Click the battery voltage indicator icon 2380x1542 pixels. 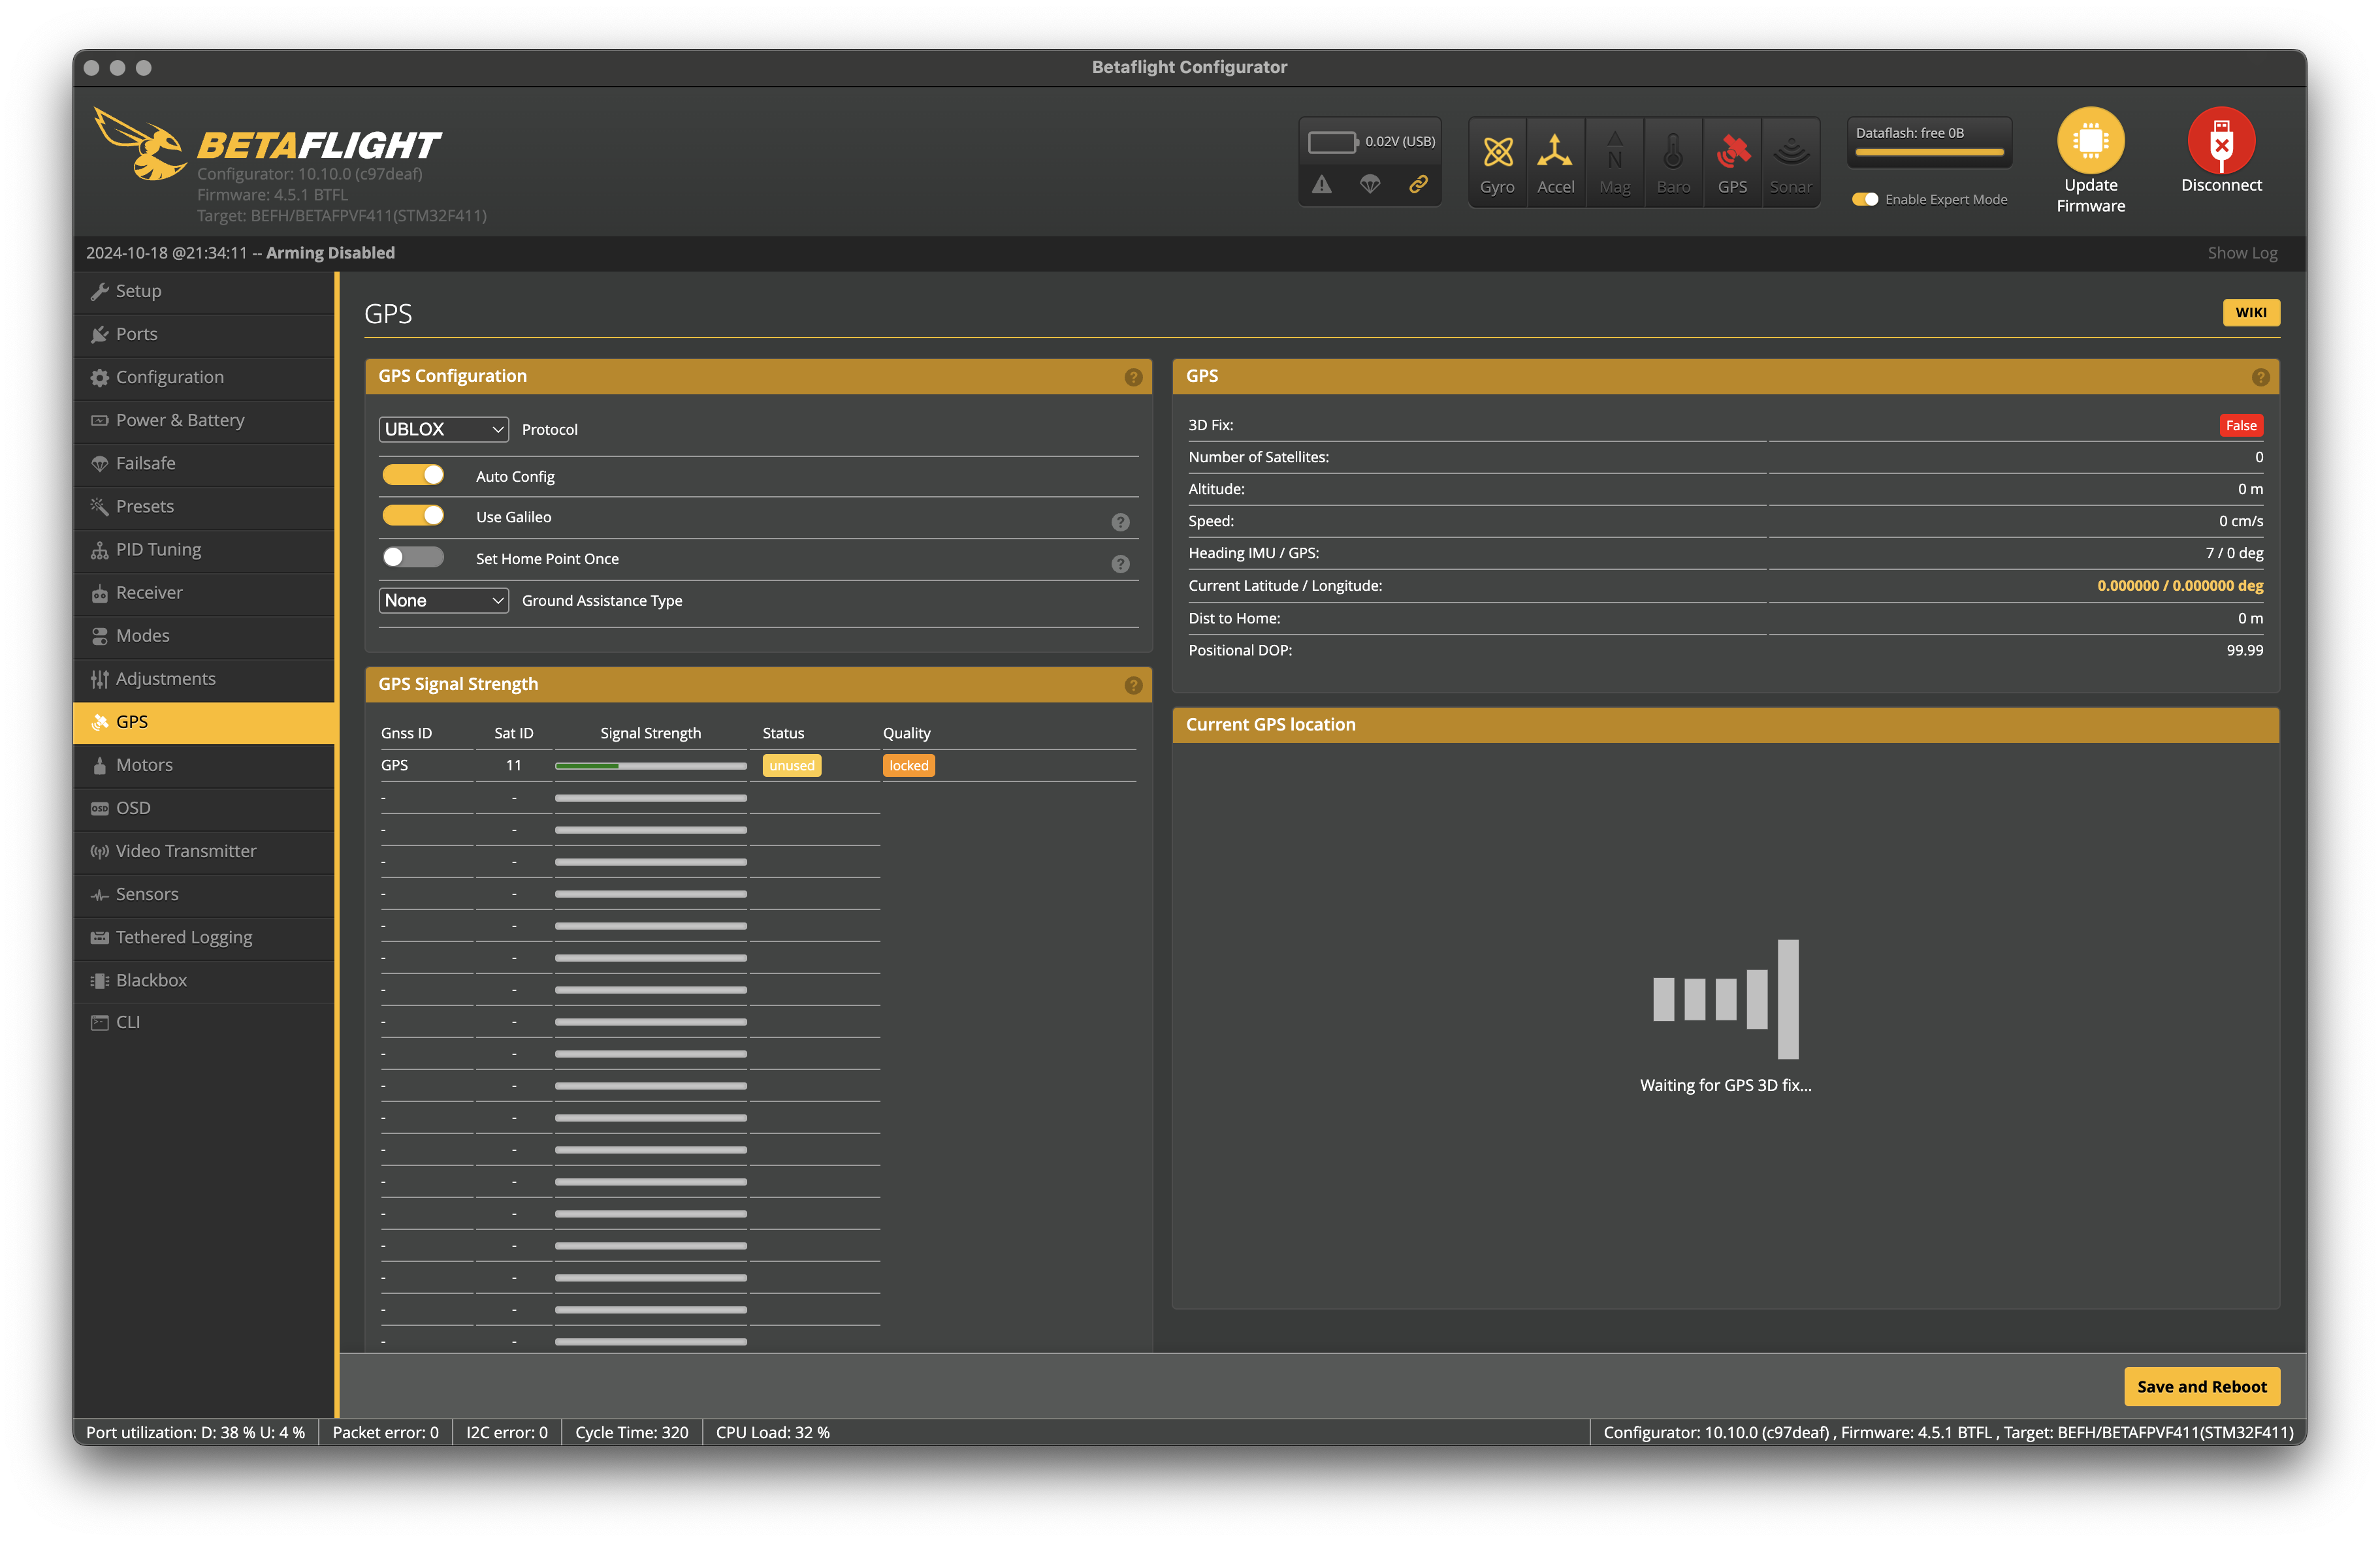[1333, 142]
